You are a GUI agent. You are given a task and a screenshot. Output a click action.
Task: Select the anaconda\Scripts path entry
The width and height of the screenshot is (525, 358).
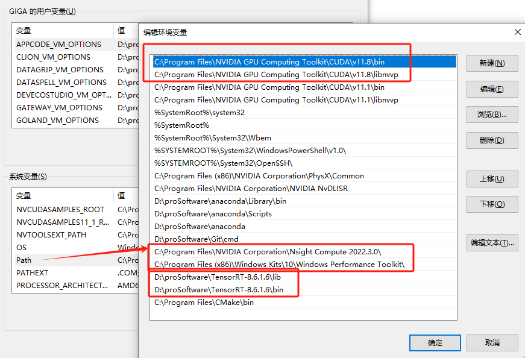point(303,214)
